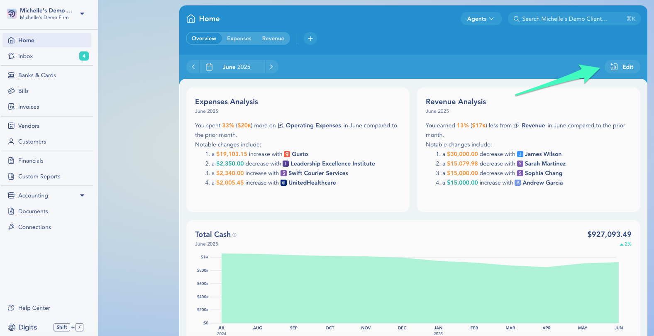Screen dimensions: 654x336
Task: Click the Customers person icon
Action: pyautogui.click(x=11, y=141)
